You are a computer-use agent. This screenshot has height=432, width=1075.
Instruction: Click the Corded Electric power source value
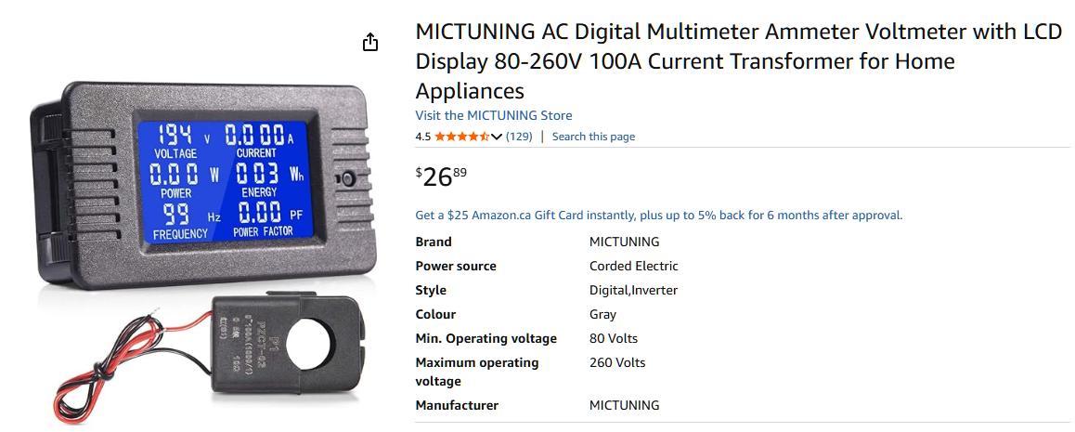pos(633,267)
